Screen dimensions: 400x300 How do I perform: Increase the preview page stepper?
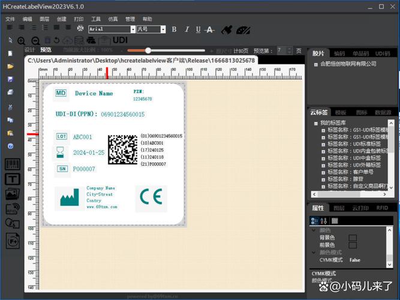click(290, 49)
